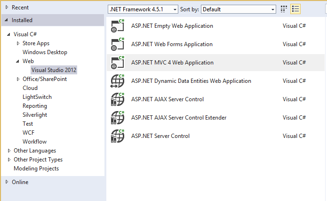Open the .NET Framework version dropdown
This screenshot has width=327, height=201.
click(143, 9)
